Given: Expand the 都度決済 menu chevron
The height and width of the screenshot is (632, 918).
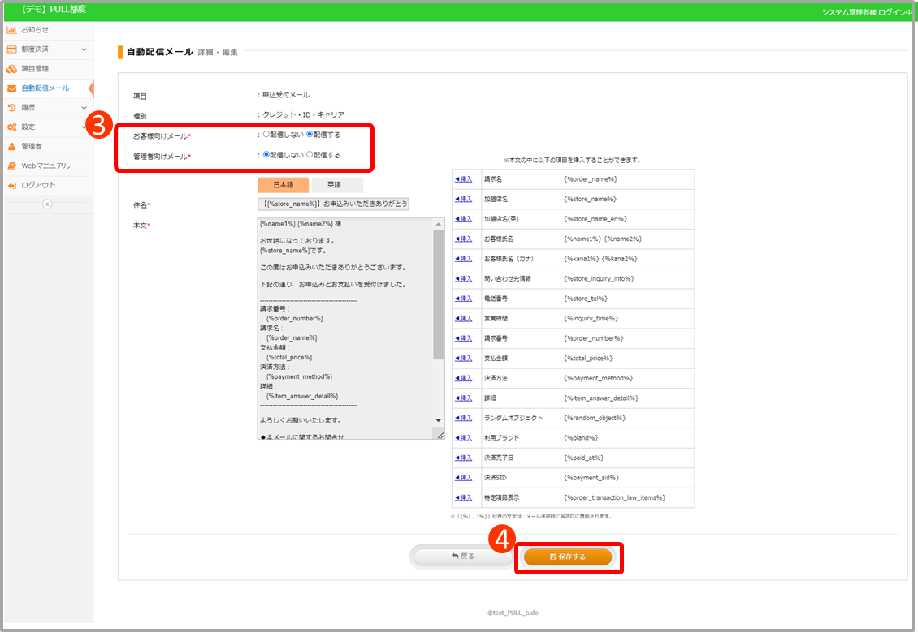Looking at the screenshot, I should coord(84,49).
